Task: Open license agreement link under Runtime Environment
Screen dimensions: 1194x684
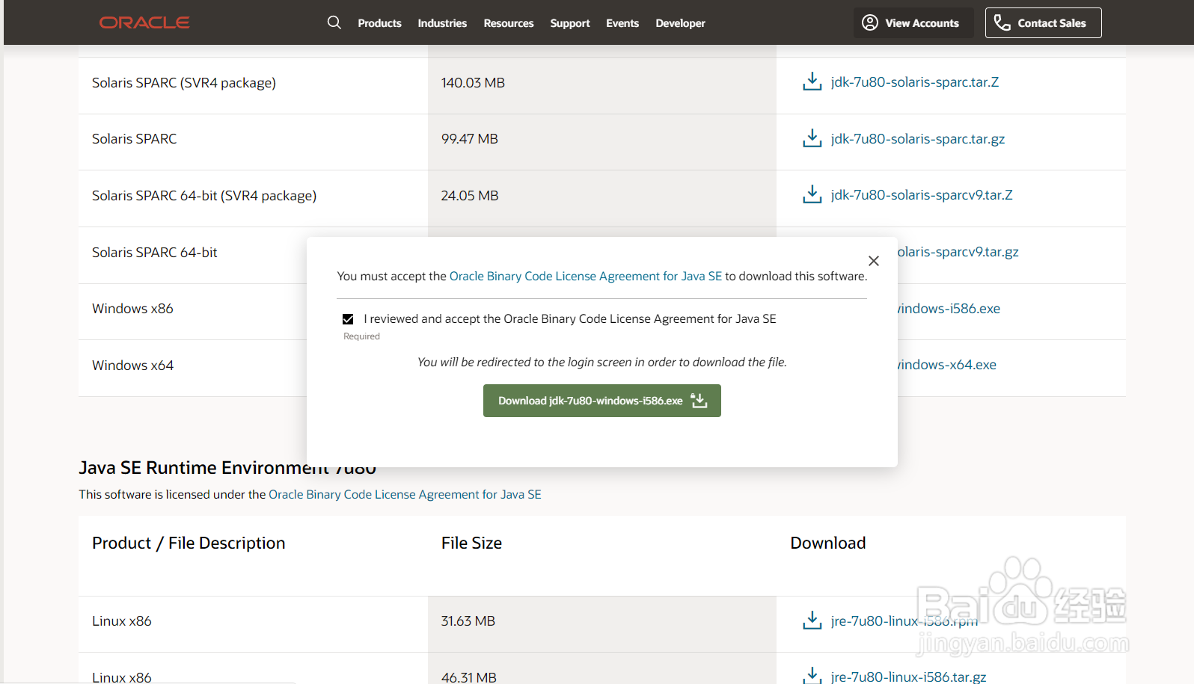Action: 405,494
